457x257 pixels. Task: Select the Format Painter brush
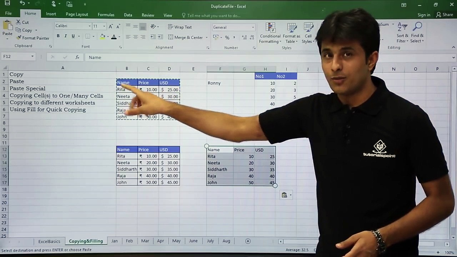point(19,38)
